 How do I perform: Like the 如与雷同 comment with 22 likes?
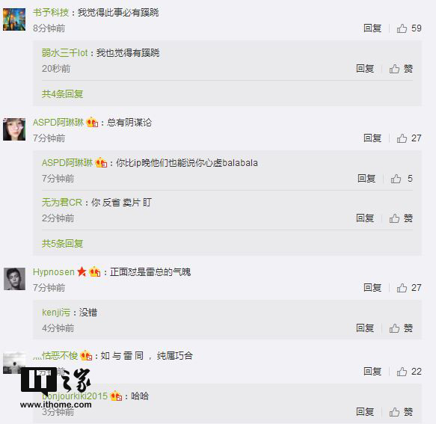click(x=409, y=371)
